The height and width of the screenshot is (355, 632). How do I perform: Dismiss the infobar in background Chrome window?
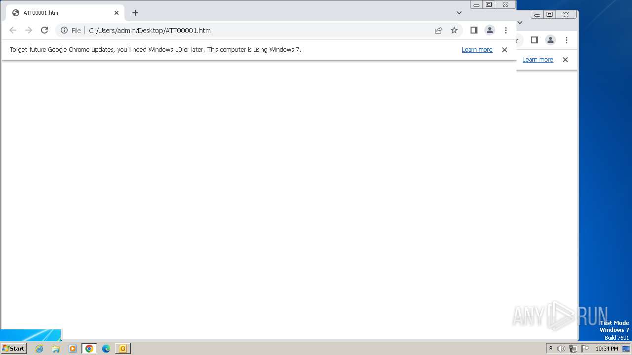(565, 60)
